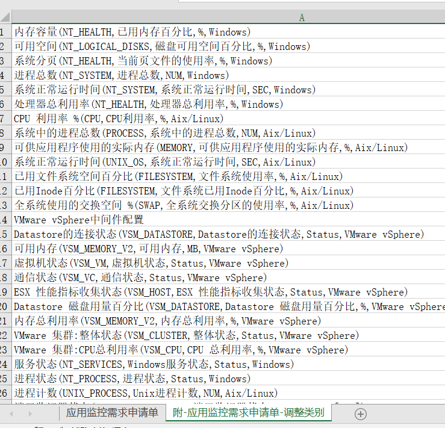Click cell ESX 性能指标收集状态(VSM_HOST...)
This screenshot has height=428, width=445.
coord(228,292)
